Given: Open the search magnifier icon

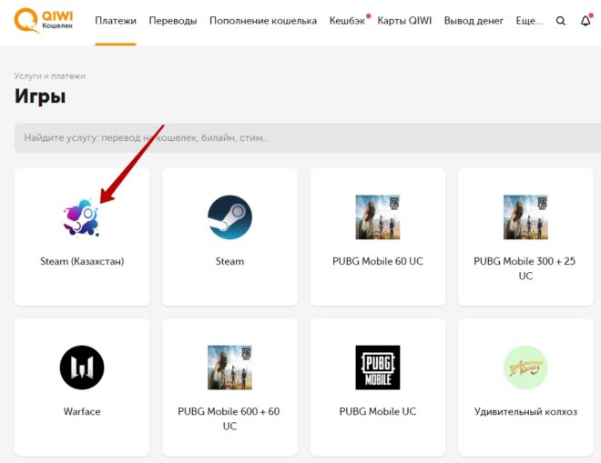Looking at the screenshot, I should click(560, 21).
